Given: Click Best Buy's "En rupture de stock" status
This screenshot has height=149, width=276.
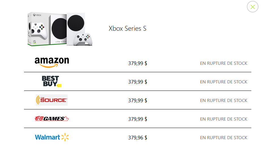Looking at the screenshot, I should pyautogui.click(x=224, y=82).
